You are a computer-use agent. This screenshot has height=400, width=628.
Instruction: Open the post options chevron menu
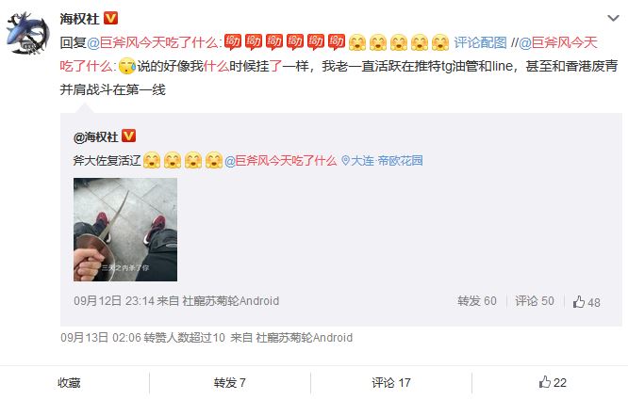(613, 19)
